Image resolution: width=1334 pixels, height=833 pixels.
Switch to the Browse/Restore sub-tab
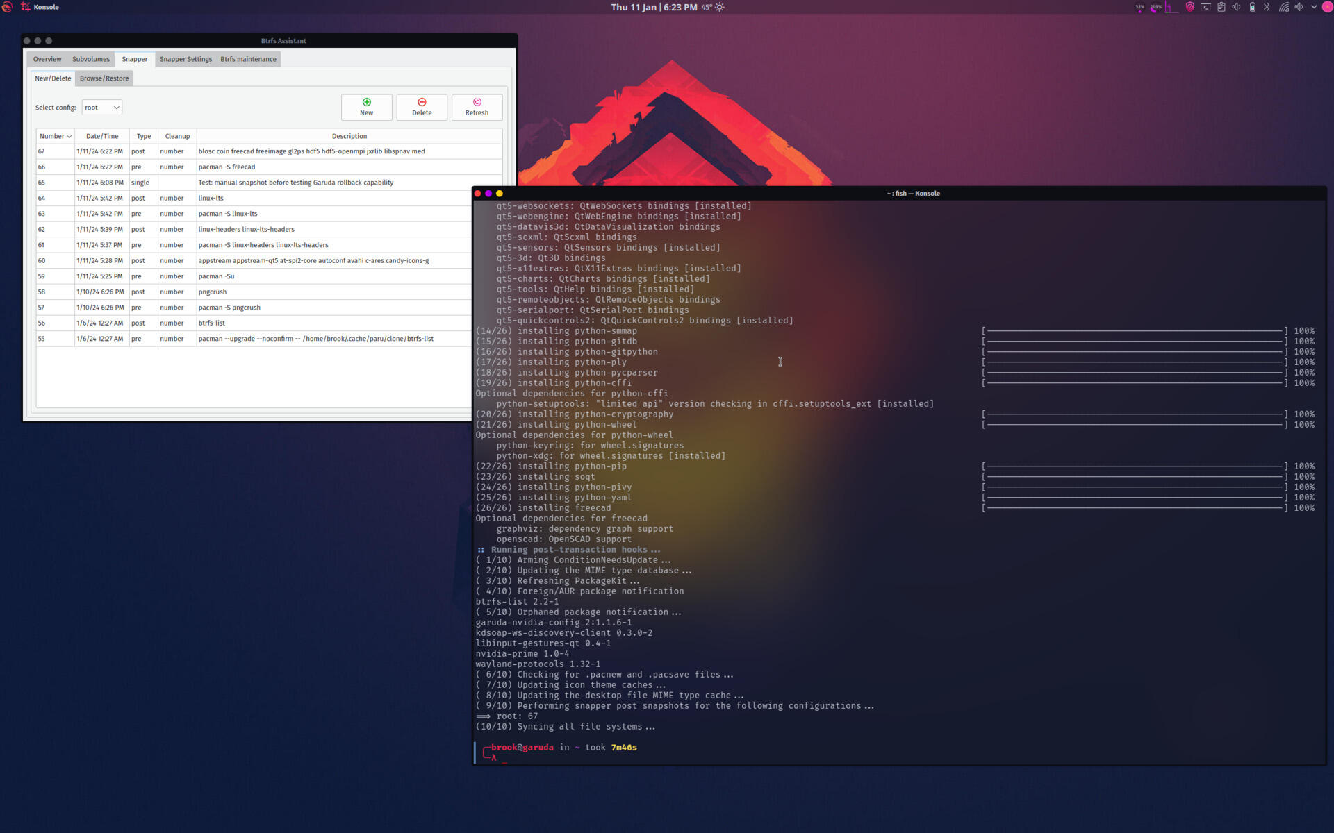coord(104,78)
